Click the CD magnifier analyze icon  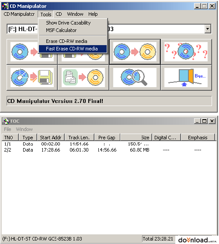(135, 78)
